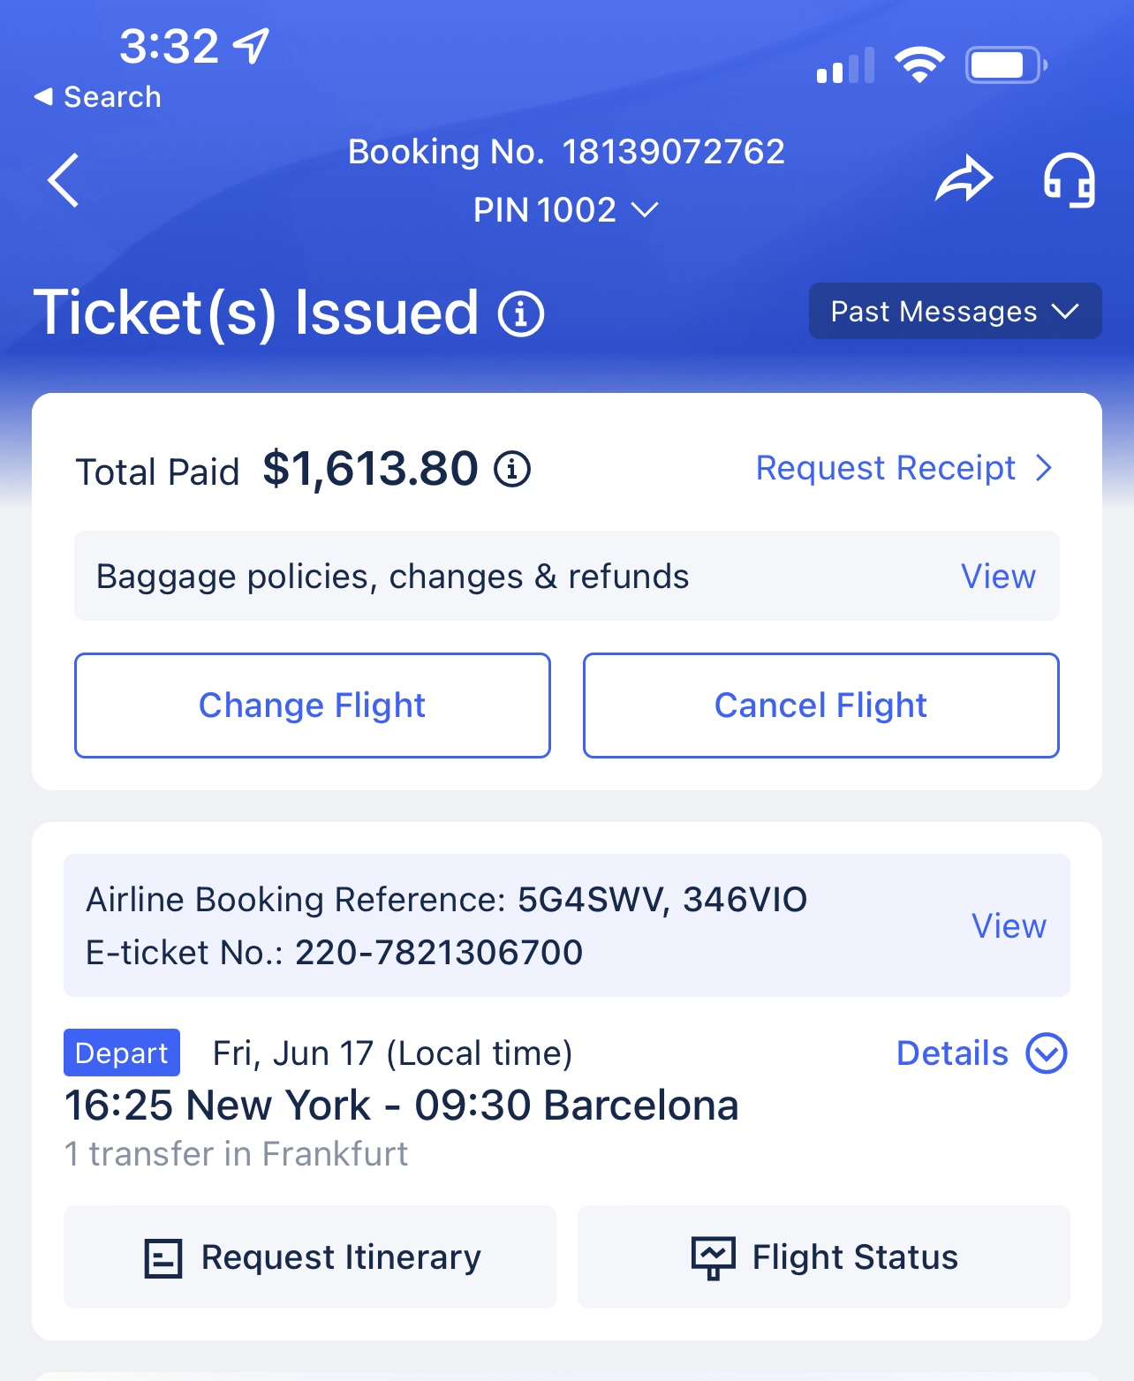Go back via the Search label
Image resolution: width=1134 pixels, height=1381 pixels.
point(97,96)
